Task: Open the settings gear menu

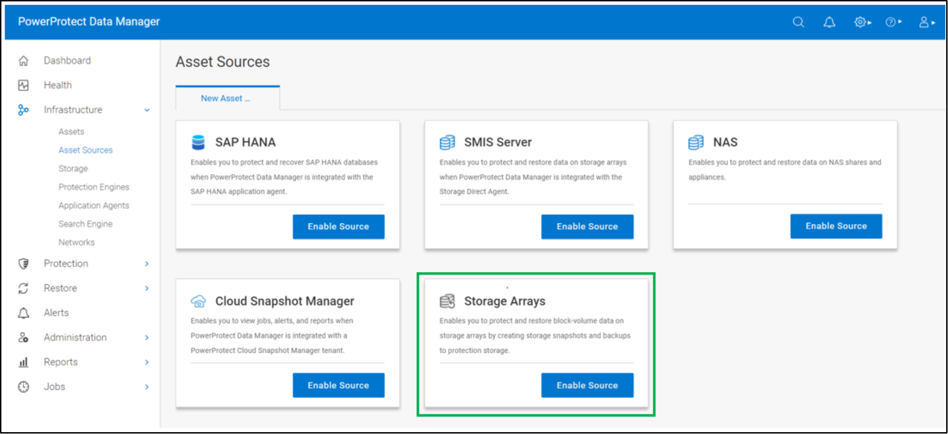Action: (x=862, y=22)
